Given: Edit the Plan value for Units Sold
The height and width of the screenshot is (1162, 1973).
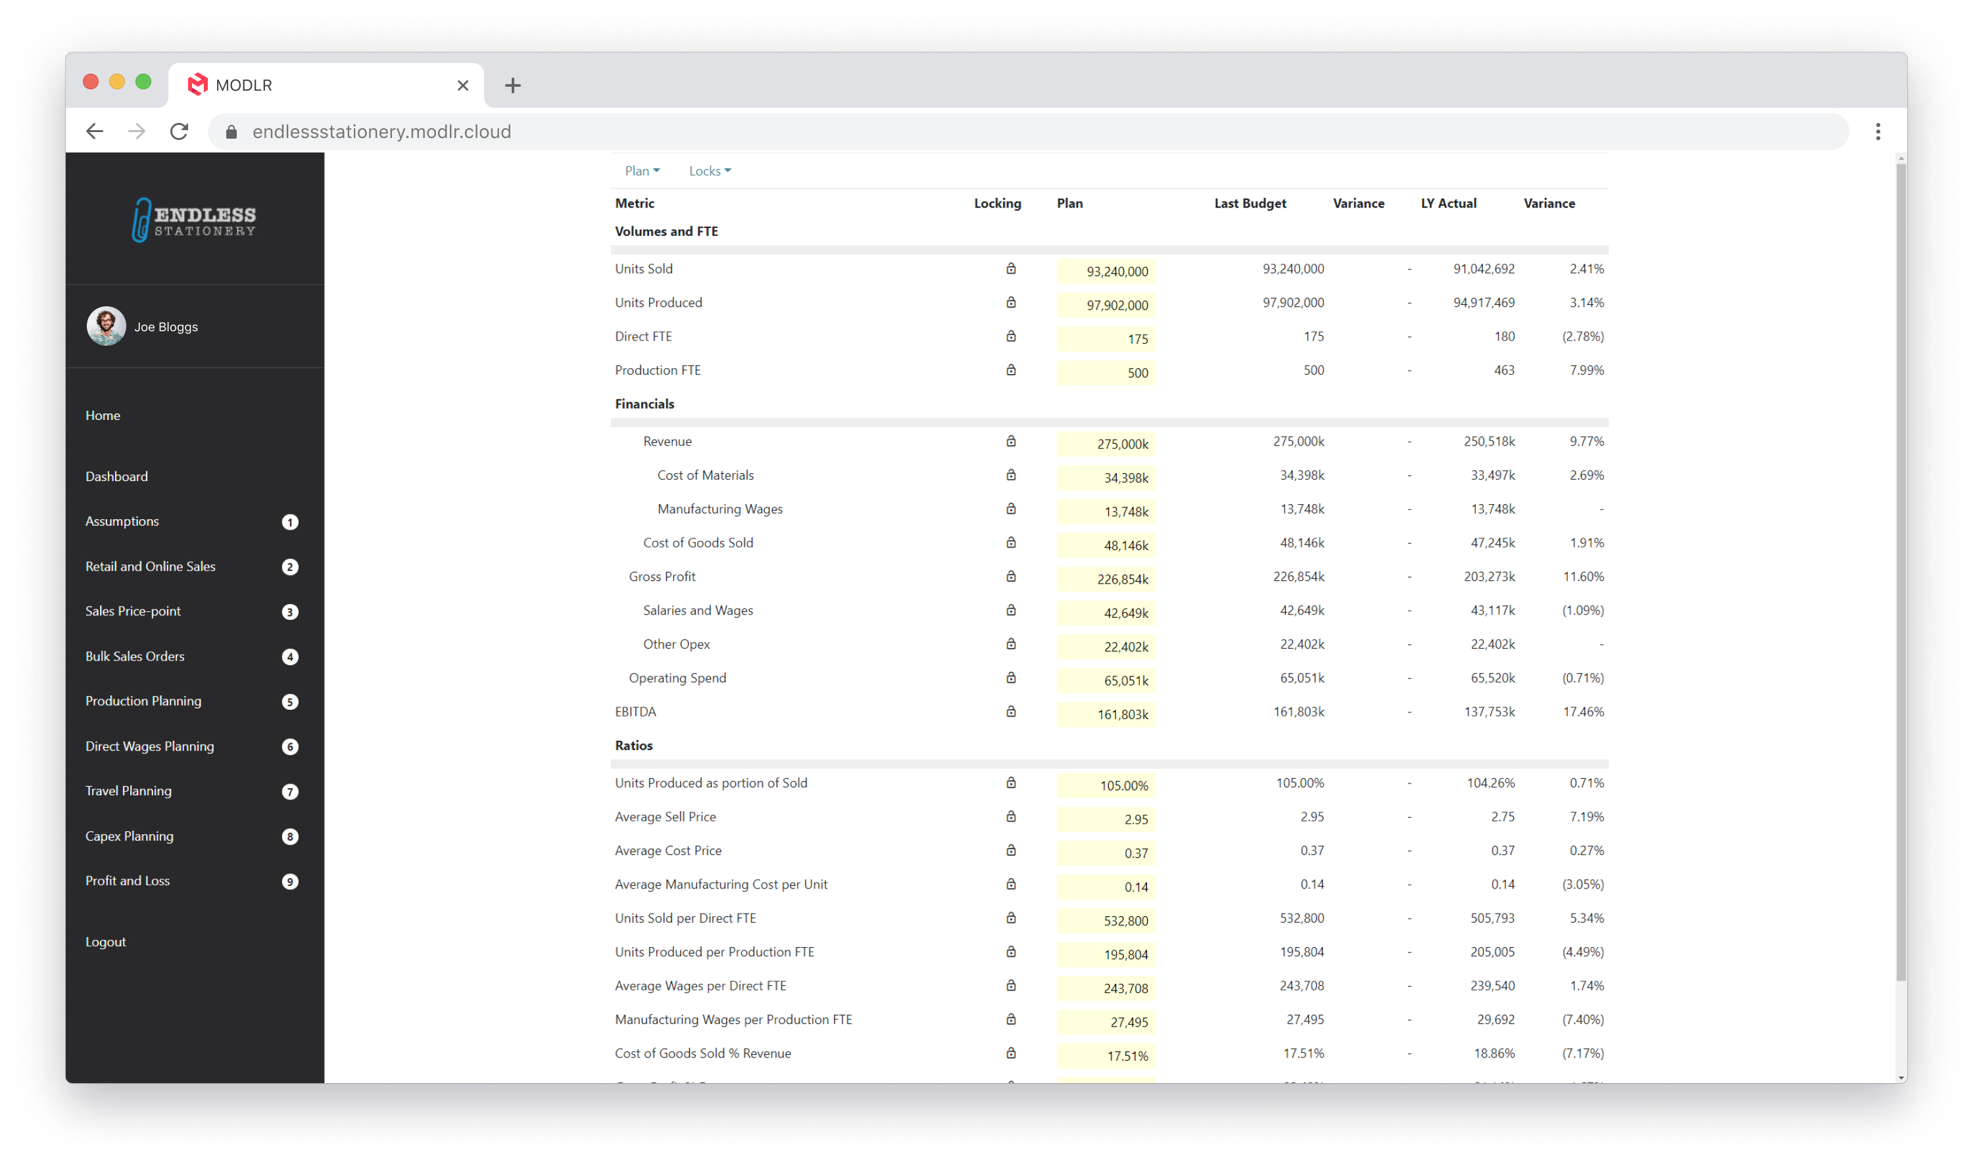Looking at the screenshot, I should [x=1106, y=271].
